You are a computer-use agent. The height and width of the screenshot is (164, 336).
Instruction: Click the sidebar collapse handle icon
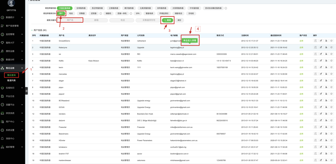26,91
